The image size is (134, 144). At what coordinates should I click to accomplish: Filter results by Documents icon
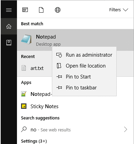point(41,10)
